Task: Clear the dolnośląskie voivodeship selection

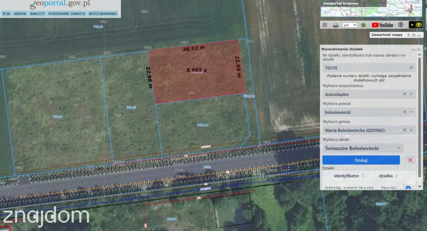Action: (405, 94)
